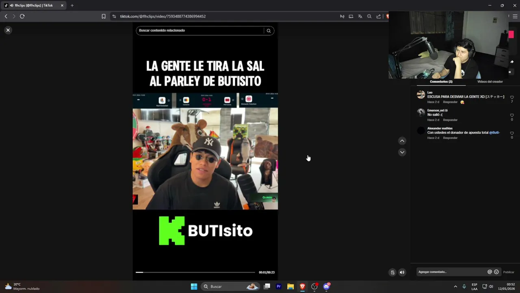Open Leo's profile avatar
Screen dimensions: 520x293
coord(421,95)
